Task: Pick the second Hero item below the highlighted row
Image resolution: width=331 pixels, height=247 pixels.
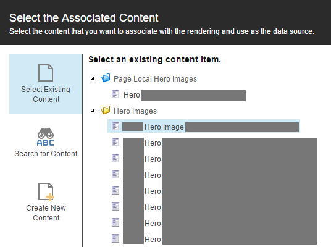Action: click(153, 159)
